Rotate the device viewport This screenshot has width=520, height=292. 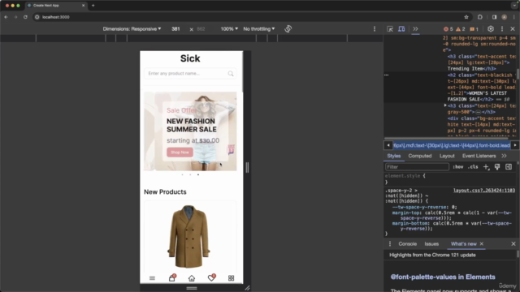coord(288,29)
